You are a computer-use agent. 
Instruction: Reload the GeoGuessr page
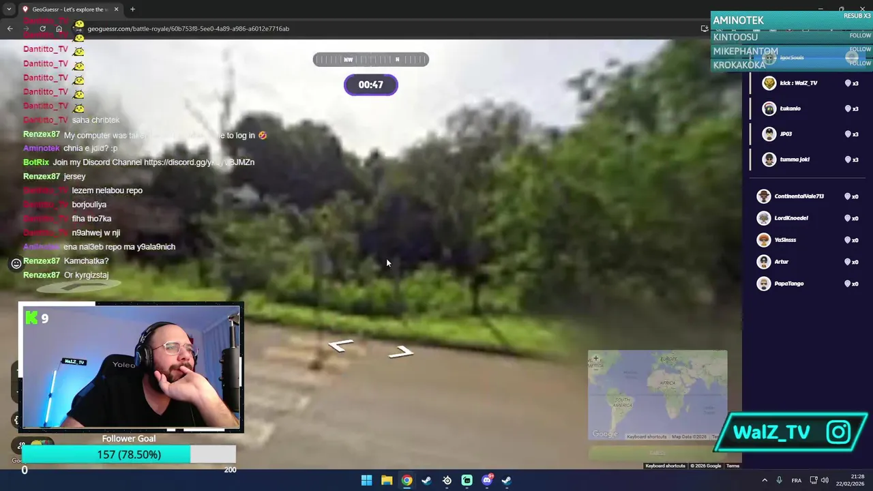42,29
